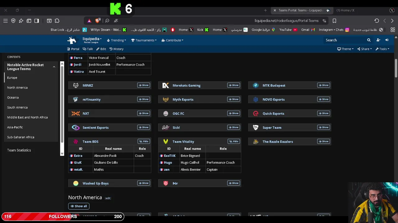Hide the Team BDS roster
Screen dimensions: 398x223
[144, 141]
